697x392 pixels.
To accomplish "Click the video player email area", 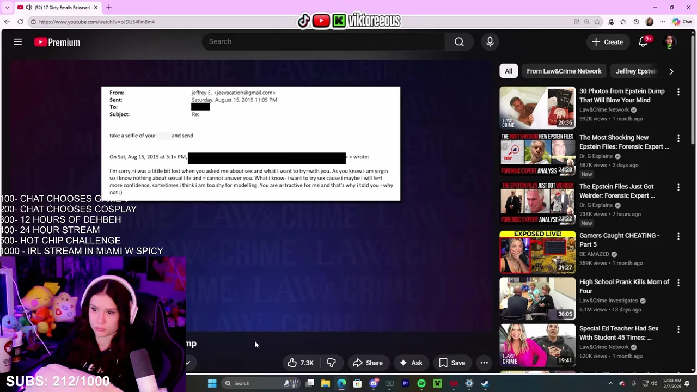I will click(x=250, y=144).
